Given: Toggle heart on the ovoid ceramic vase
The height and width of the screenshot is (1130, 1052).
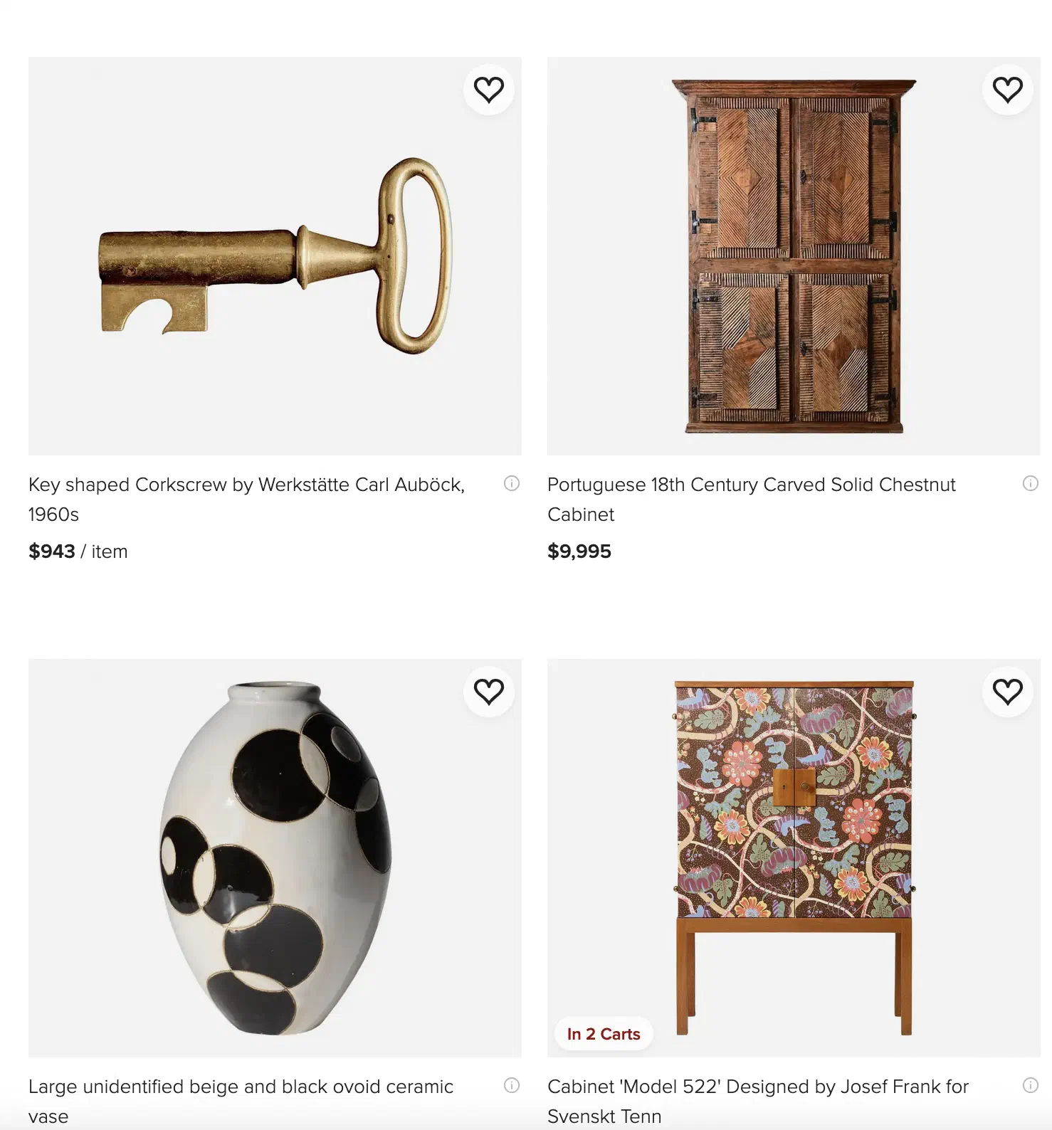Looking at the screenshot, I should pyautogui.click(x=489, y=692).
